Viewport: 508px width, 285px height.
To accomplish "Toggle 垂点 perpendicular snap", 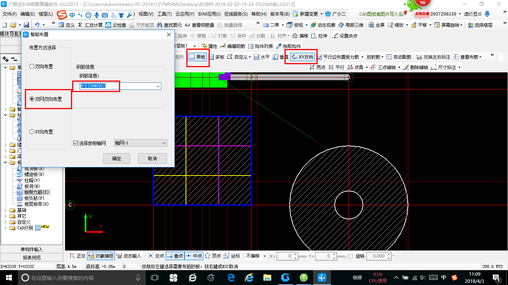I will click(x=175, y=256).
